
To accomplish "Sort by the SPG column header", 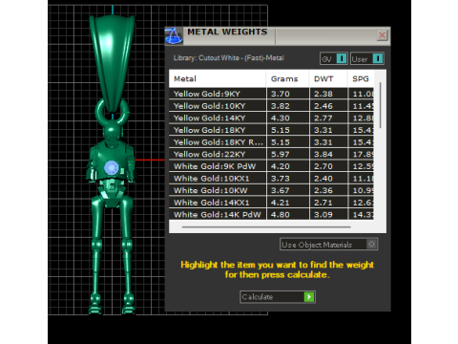I will 361,78.
